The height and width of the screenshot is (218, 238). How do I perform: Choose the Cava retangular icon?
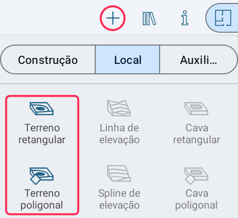[196, 109]
